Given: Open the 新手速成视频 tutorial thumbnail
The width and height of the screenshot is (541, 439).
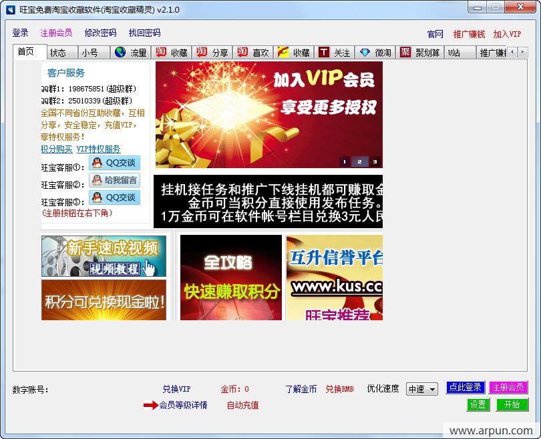Looking at the screenshot, I should pyautogui.click(x=104, y=256).
